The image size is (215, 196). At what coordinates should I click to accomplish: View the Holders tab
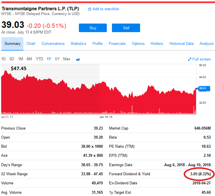[157, 44]
